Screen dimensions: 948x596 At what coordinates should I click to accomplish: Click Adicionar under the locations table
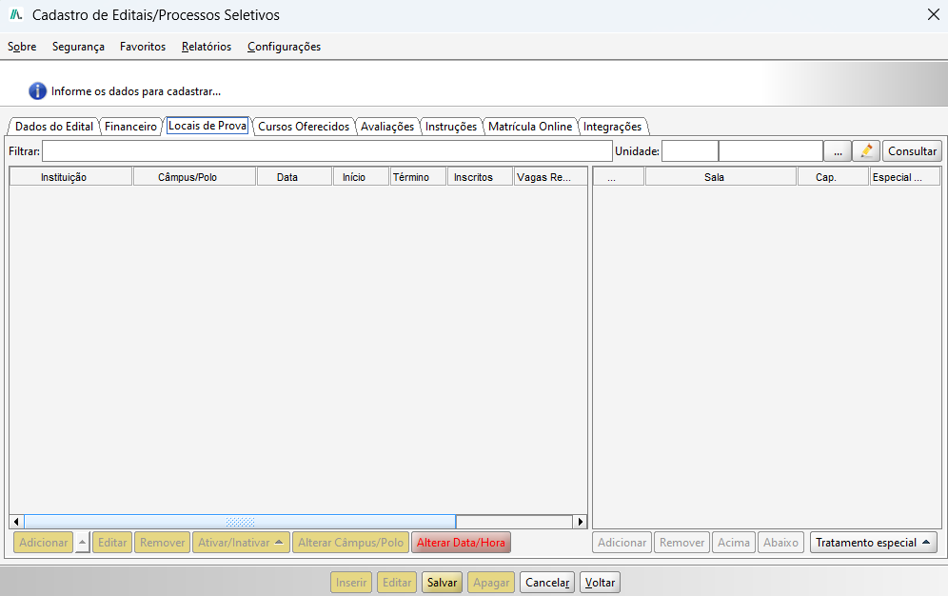(44, 542)
